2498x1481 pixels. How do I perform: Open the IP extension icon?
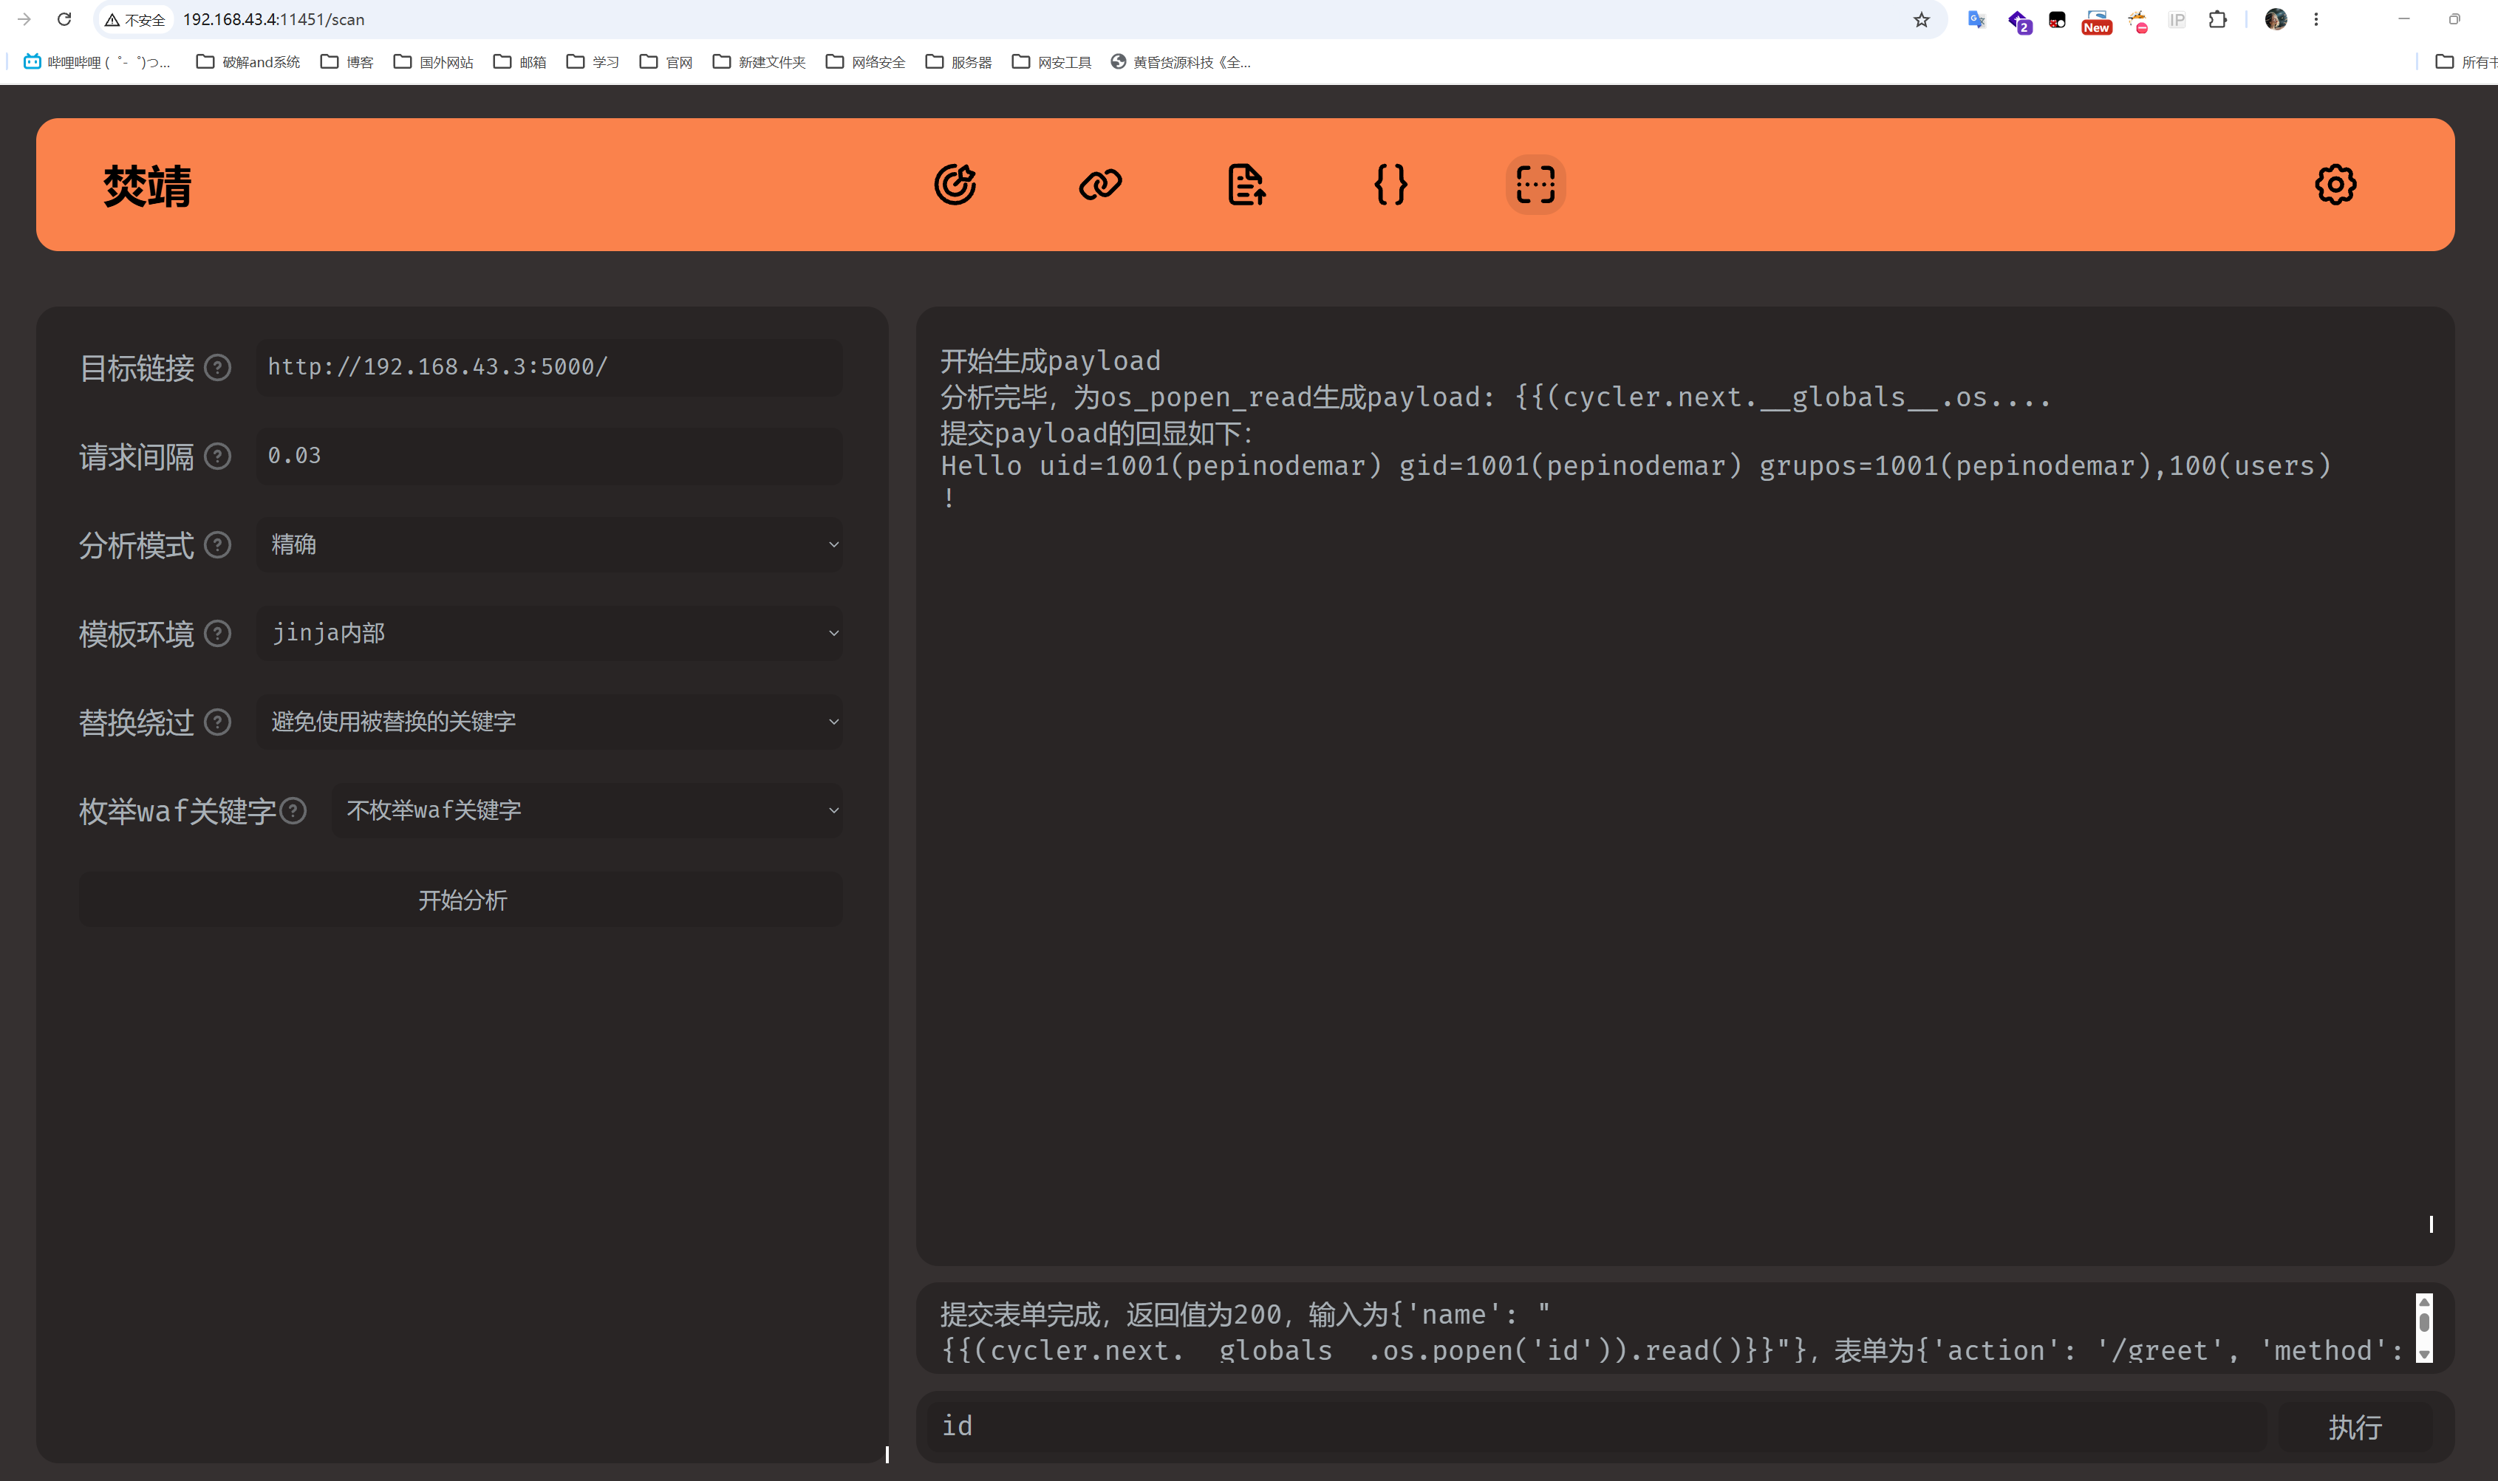pos(2177,20)
